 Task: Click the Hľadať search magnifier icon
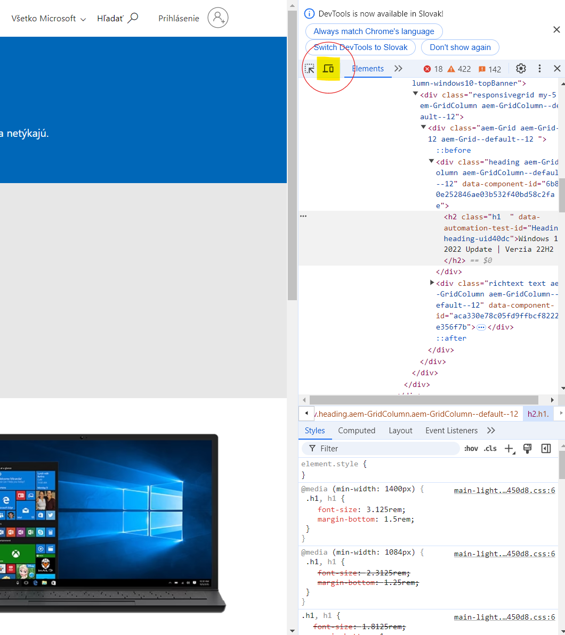[x=133, y=18]
